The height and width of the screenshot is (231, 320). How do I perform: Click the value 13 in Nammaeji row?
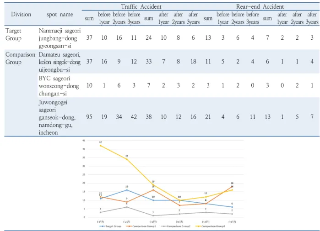tap(208, 37)
